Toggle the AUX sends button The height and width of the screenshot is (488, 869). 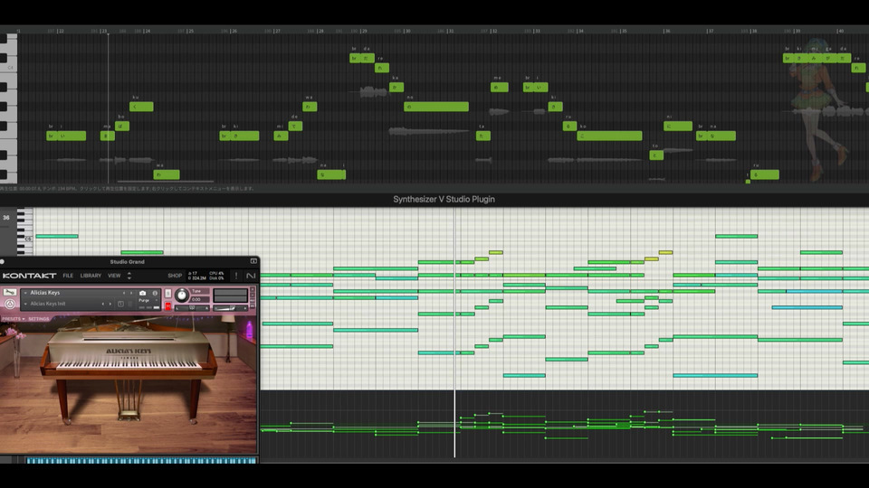[x=253, y=301]
